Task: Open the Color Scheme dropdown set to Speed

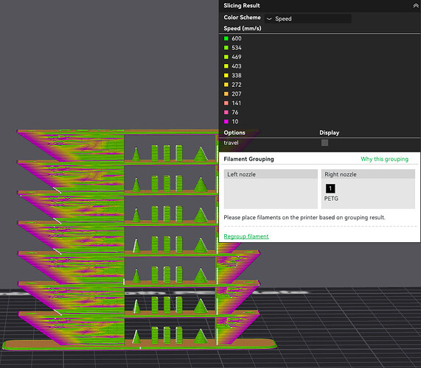Action: pos(308,18)
